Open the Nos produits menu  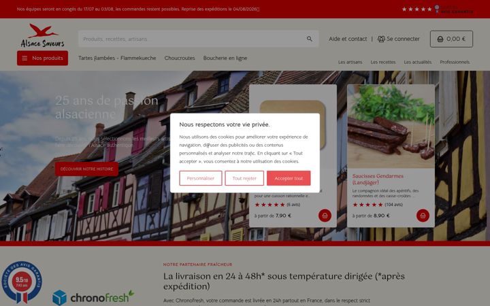(x=42, y=58)
